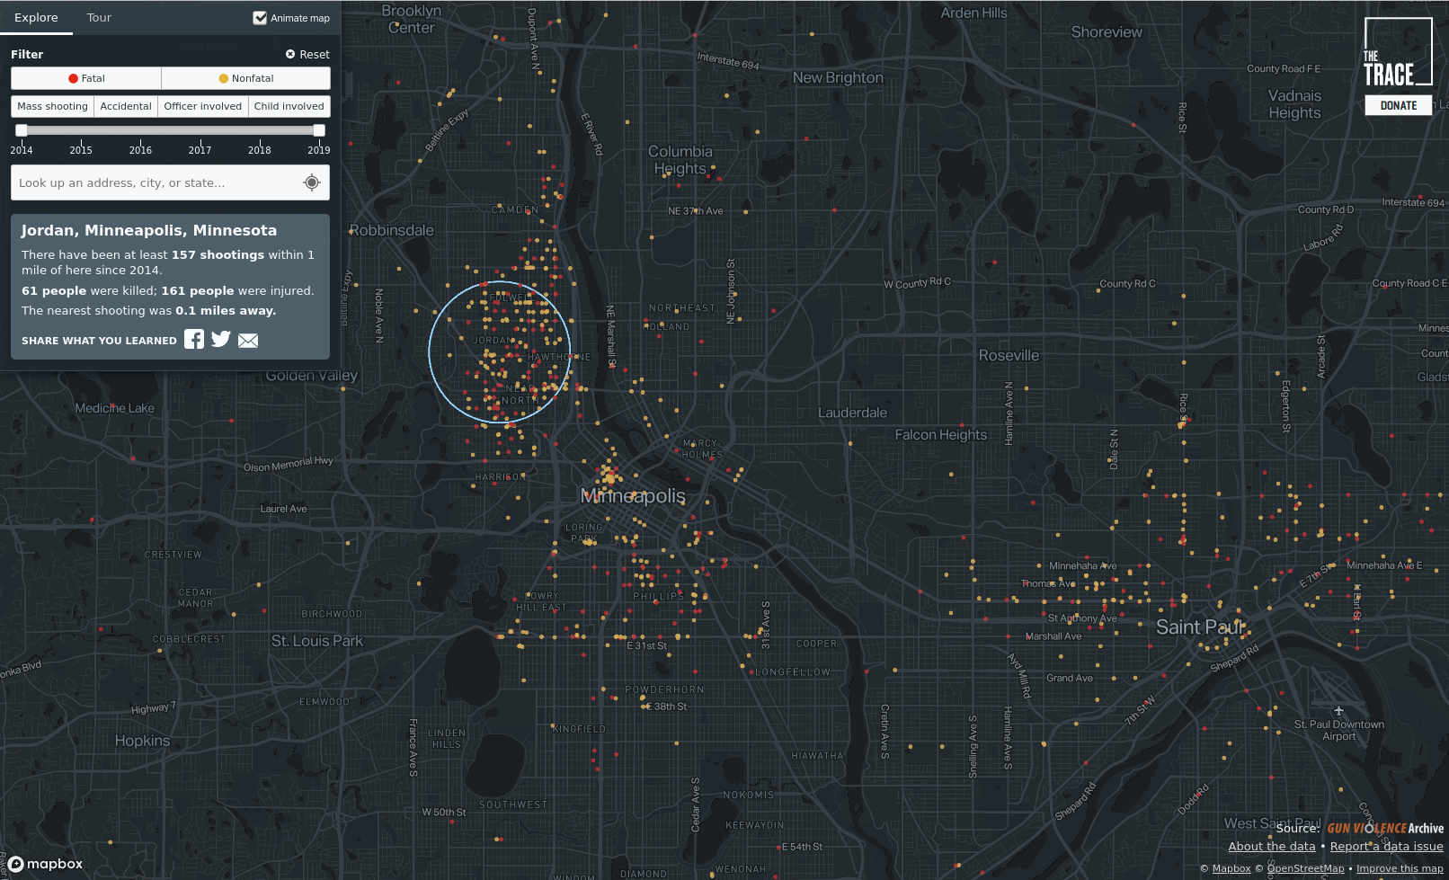Click the Golden Valley map label
Viewport: 1449px width, 880px height.
tap(311, 375)
